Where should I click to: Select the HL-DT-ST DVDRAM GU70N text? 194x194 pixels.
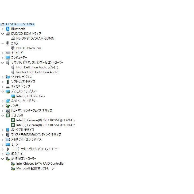click(x=35, y=38)
